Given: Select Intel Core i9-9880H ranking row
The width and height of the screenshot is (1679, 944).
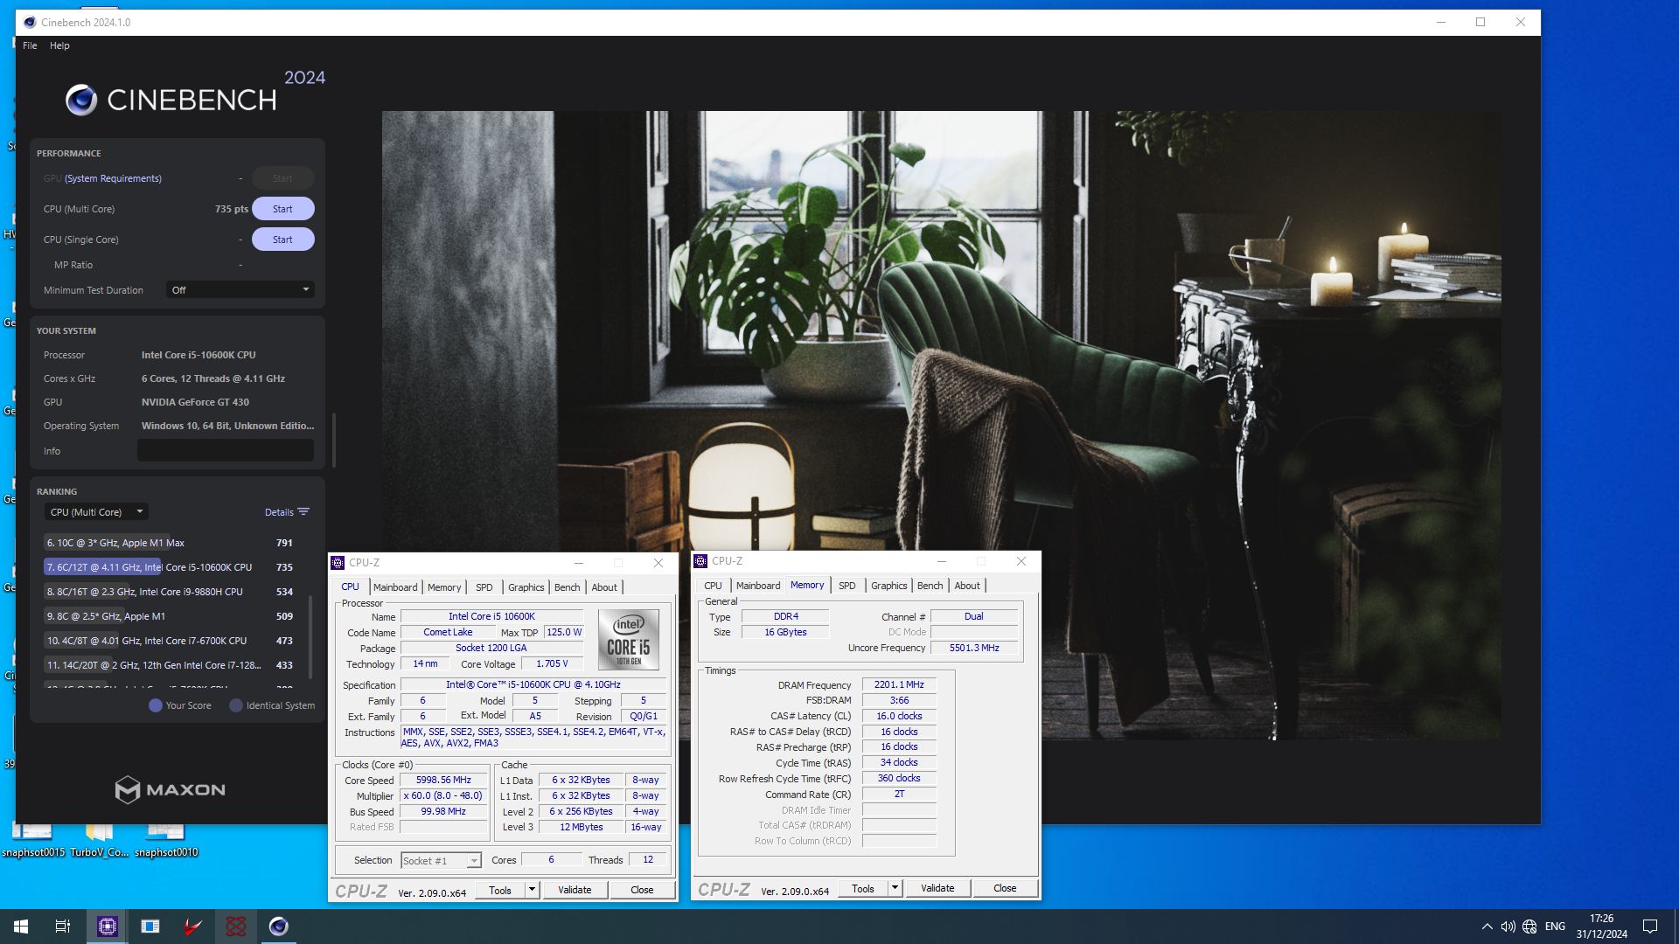Looking at the screenshot, I should (171, 592).
